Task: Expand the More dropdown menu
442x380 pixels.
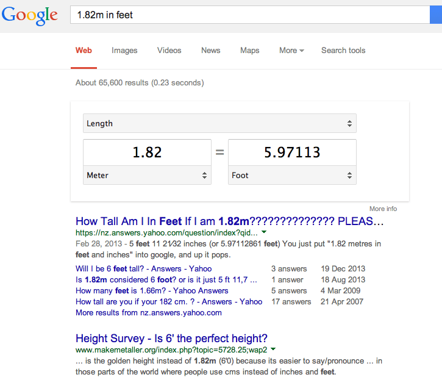Action: click(291, 51)
